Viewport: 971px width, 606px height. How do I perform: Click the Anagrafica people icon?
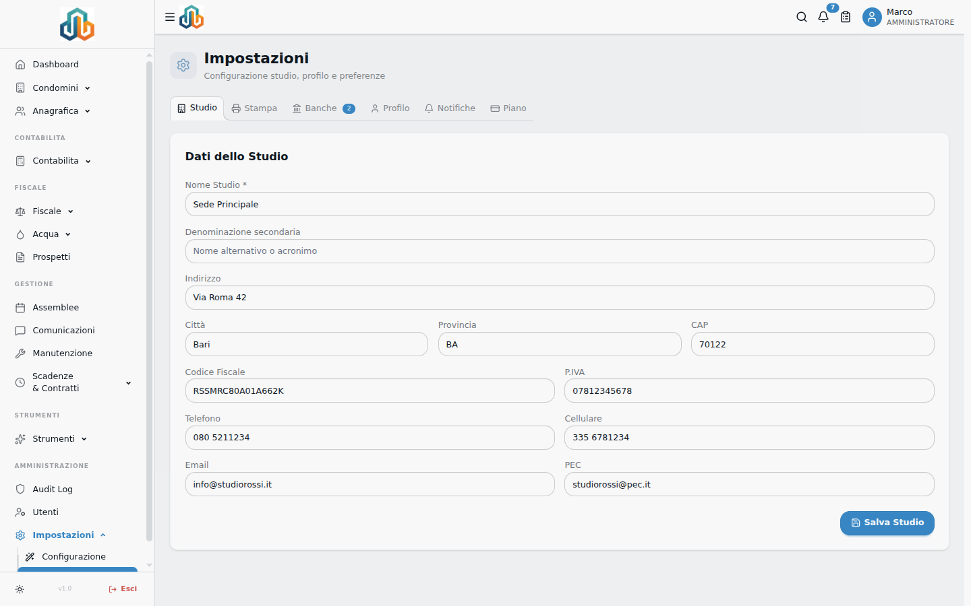(20, 111)
